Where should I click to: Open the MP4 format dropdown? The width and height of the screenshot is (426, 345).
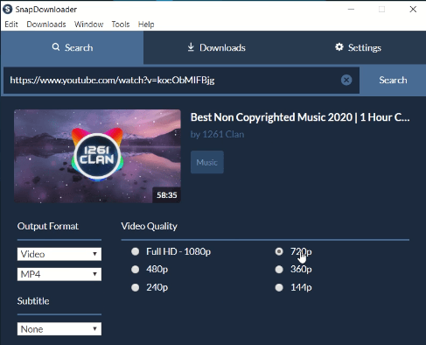(59, 274)
